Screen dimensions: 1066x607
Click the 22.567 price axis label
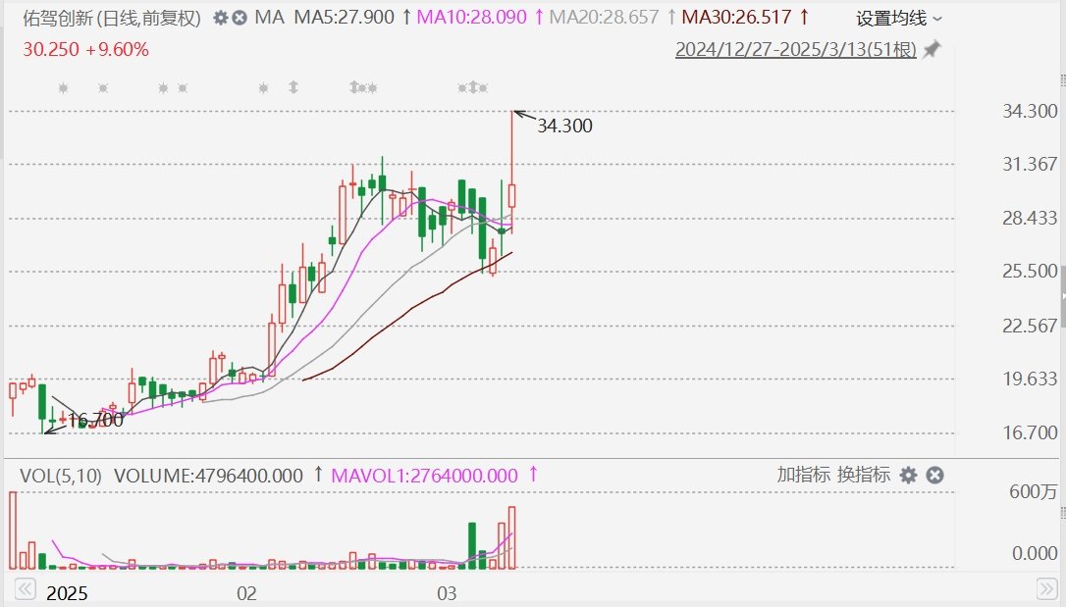(x=1030, y=326)
